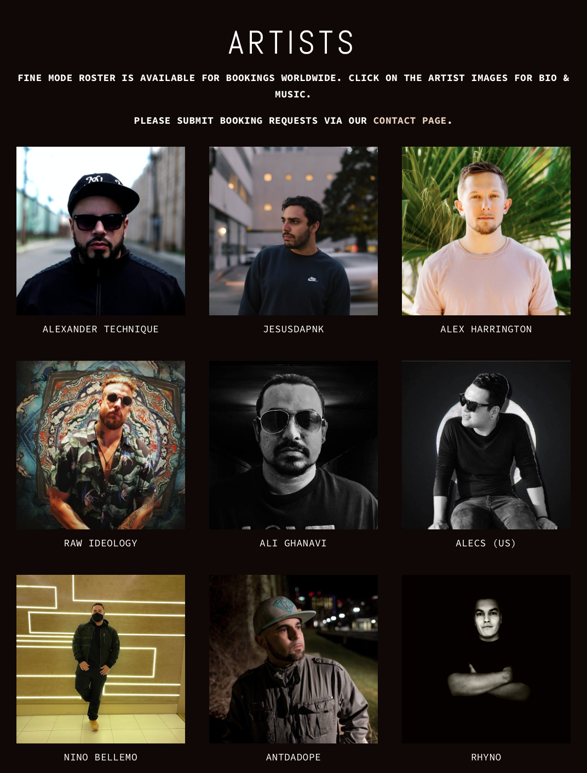Select Alex Harrington's portrait photo
Viewport: 587px width, 773px height.
pyautogui.click(x=486, y=231)
